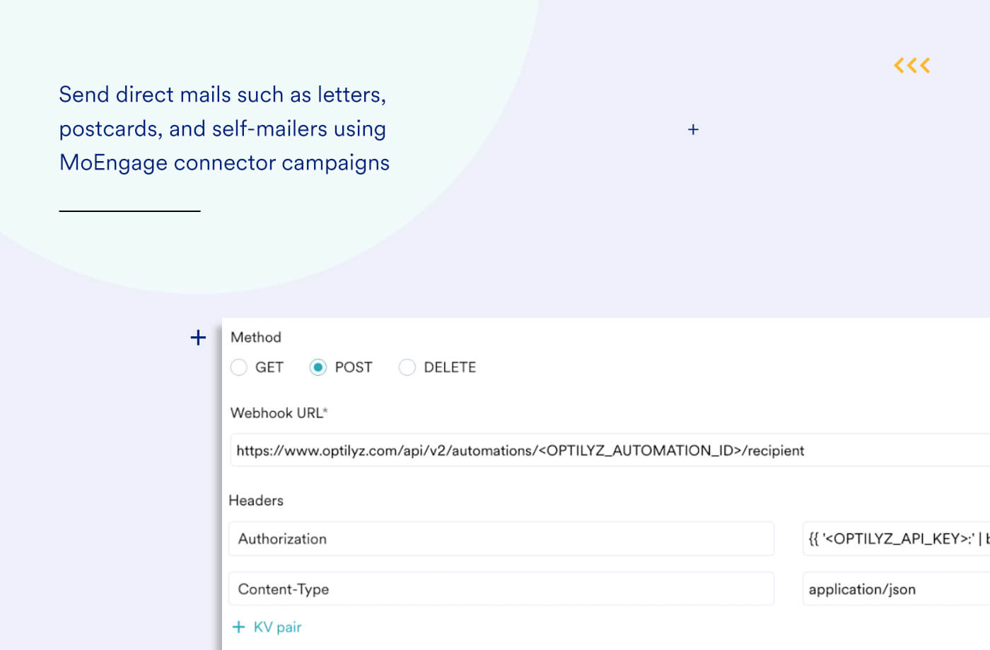Click the Method label
990x650 pixels.
coord(256,338)
